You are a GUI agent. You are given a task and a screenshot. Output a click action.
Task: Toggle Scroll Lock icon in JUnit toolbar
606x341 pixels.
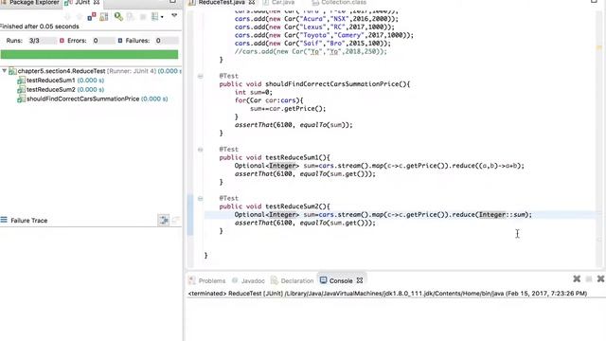(x=104, y=17)
